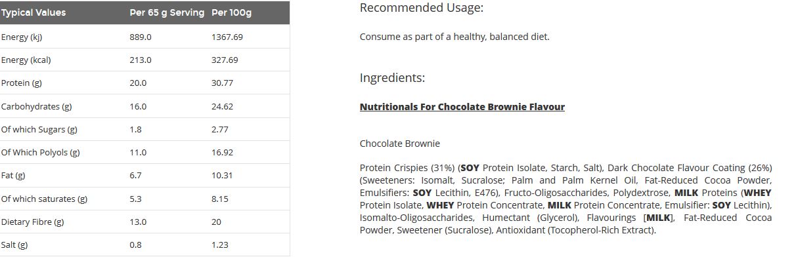Click the "Consume as part of a healthy, balanced diet" sentence
Image resolution: width=798 pixels, height=276 pixels.
(x=454, y=37)
